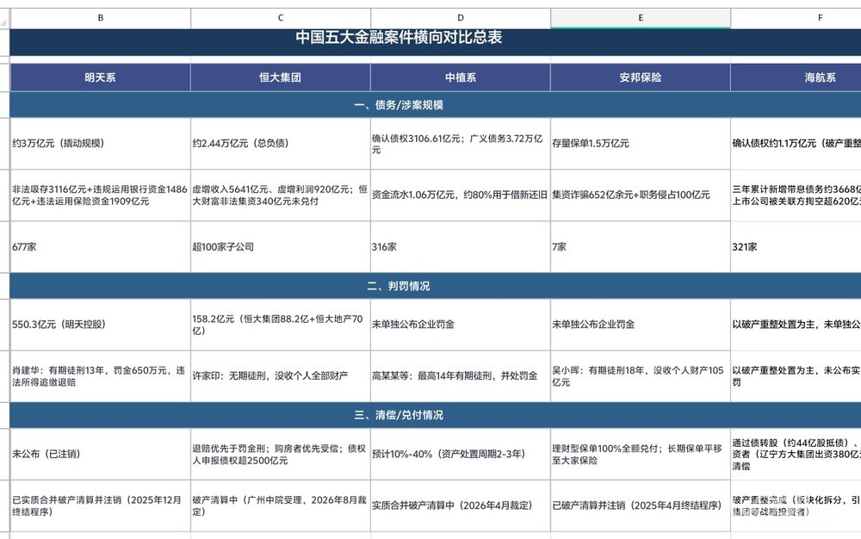Select 未单独公布企业罚金 in 安邦保险 column
The image size is (861, 539).
pos(641,325)
